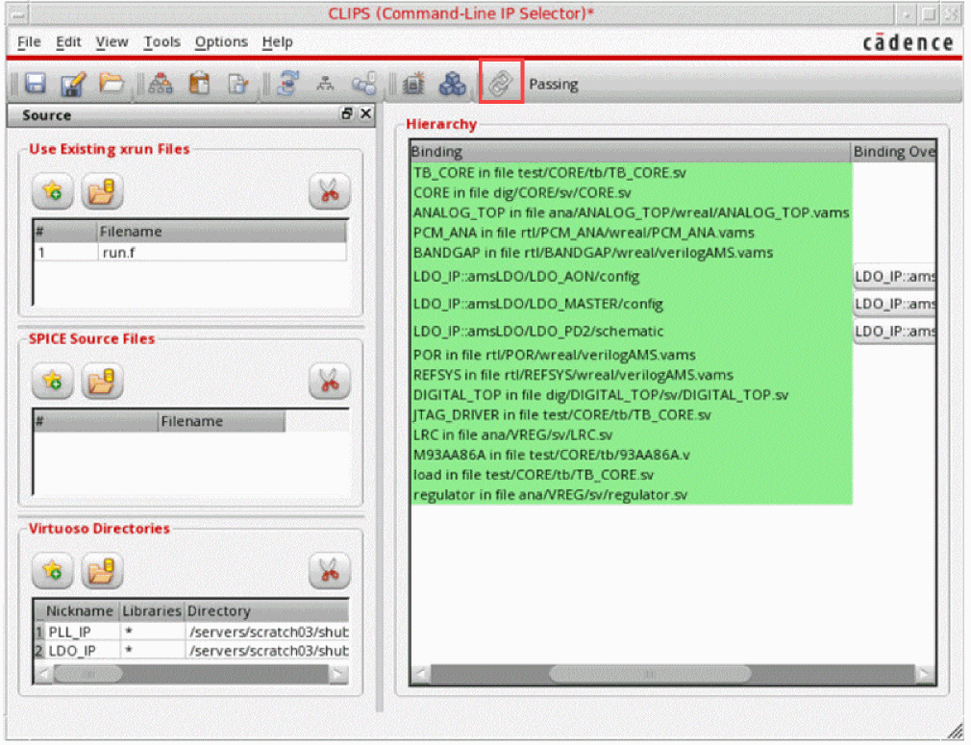Open binding override for LDO_AON/config row
Viewport: 971px width, 745px height.
pos(894,277)
